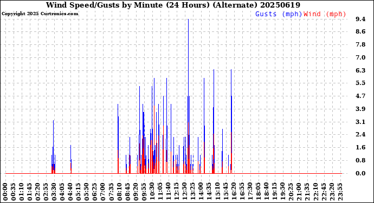Screen dimensions: 374x203
Task: Click the 'Gusts (mph)' legend label
Action: coord(279,14)
